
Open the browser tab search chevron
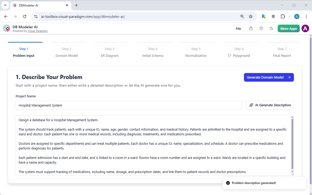pos(5,5)
